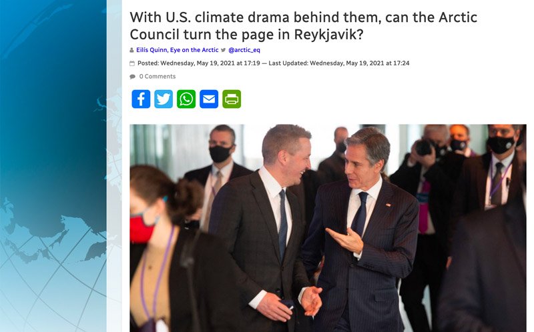Open the main article photo
Image resolution: width=534 pixels, height=332 pixels.
point(328,228)
